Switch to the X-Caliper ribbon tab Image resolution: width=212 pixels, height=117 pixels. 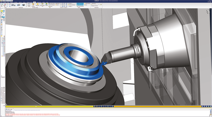pyautogui.click(x=16, y=2)
